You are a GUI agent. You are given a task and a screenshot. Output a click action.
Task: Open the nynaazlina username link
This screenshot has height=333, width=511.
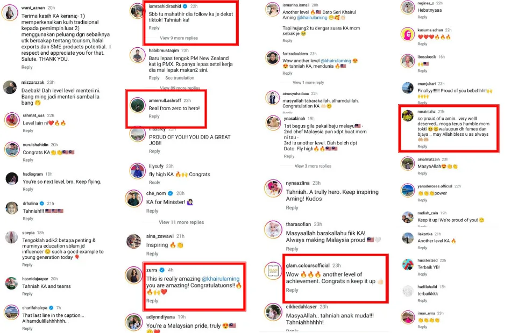point(297,183)
